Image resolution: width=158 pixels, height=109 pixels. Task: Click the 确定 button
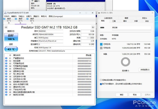(x=122, y=95)
